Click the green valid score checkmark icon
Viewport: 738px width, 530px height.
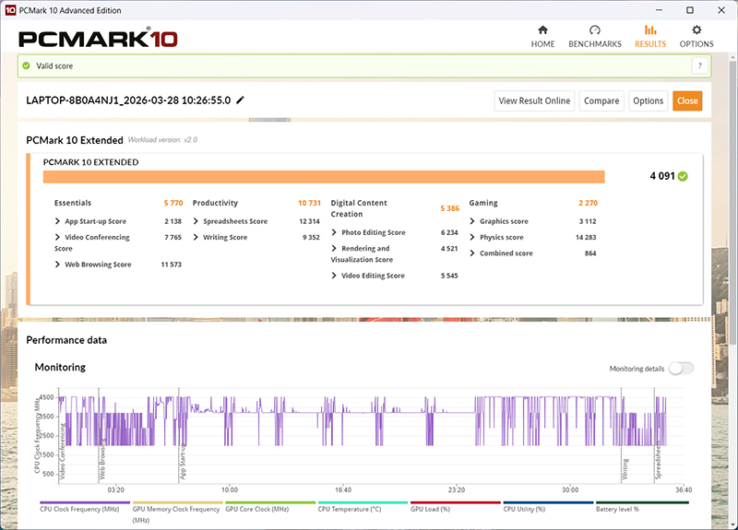27,65
